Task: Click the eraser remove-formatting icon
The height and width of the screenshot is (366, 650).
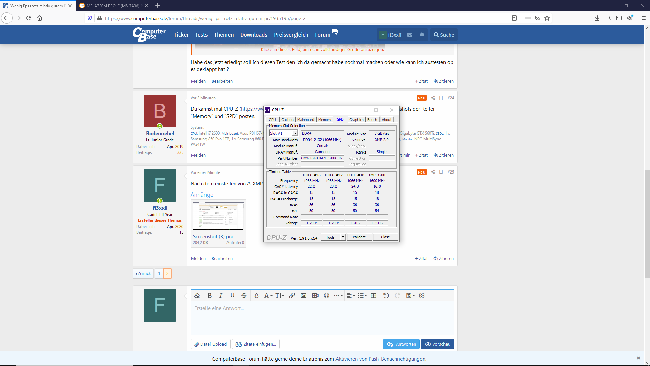Action: click(x=197, y=296)
